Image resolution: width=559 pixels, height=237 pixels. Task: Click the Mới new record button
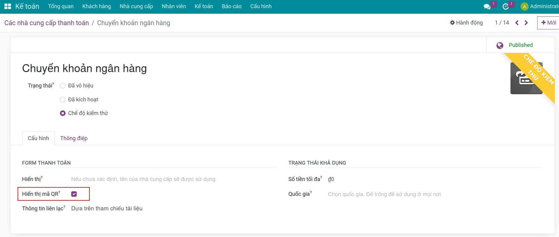pos(549,23)
